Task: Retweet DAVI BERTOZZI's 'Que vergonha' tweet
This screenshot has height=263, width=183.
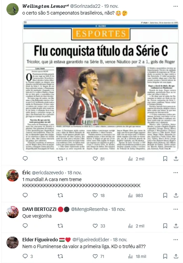Action: coord(60,226)
